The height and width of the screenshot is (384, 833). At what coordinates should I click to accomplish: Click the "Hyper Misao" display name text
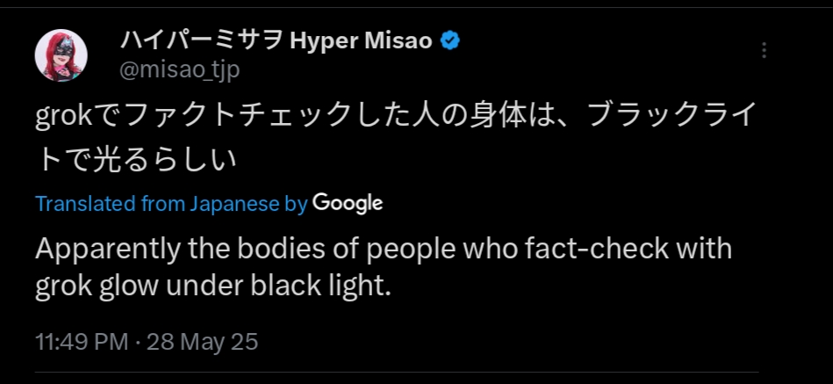point(360,41)
